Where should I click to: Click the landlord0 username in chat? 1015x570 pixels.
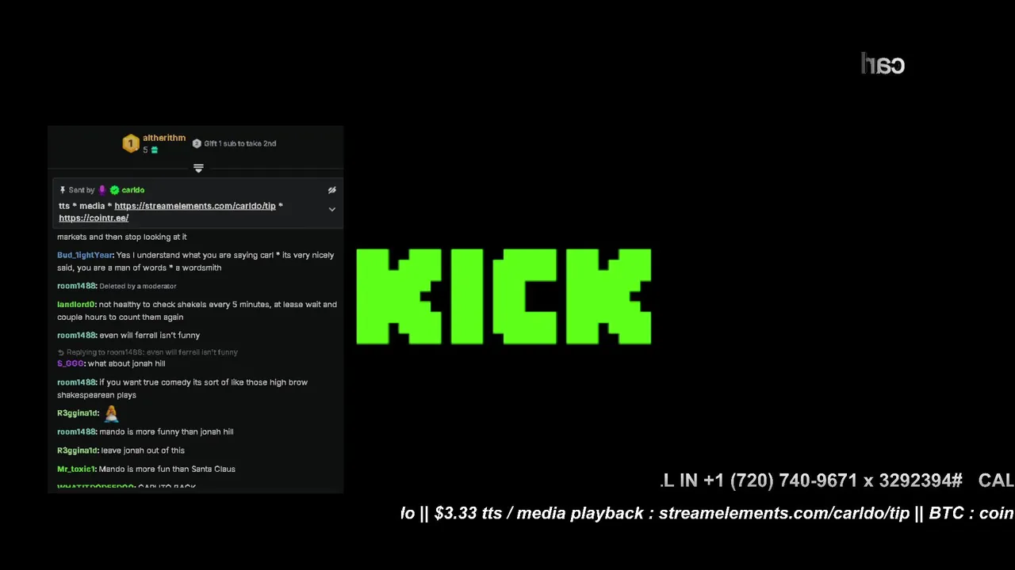click(x=76, y=304)
